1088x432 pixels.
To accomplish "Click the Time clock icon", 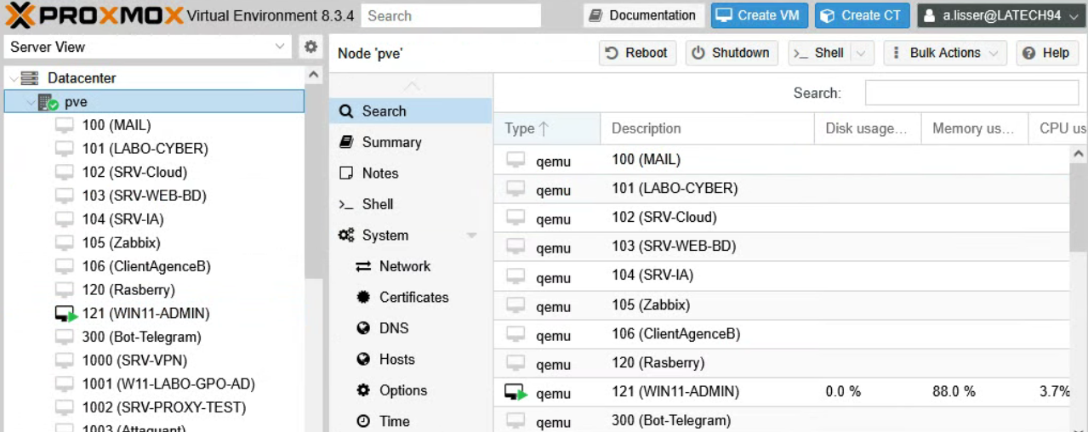I will tap(363, 421).
